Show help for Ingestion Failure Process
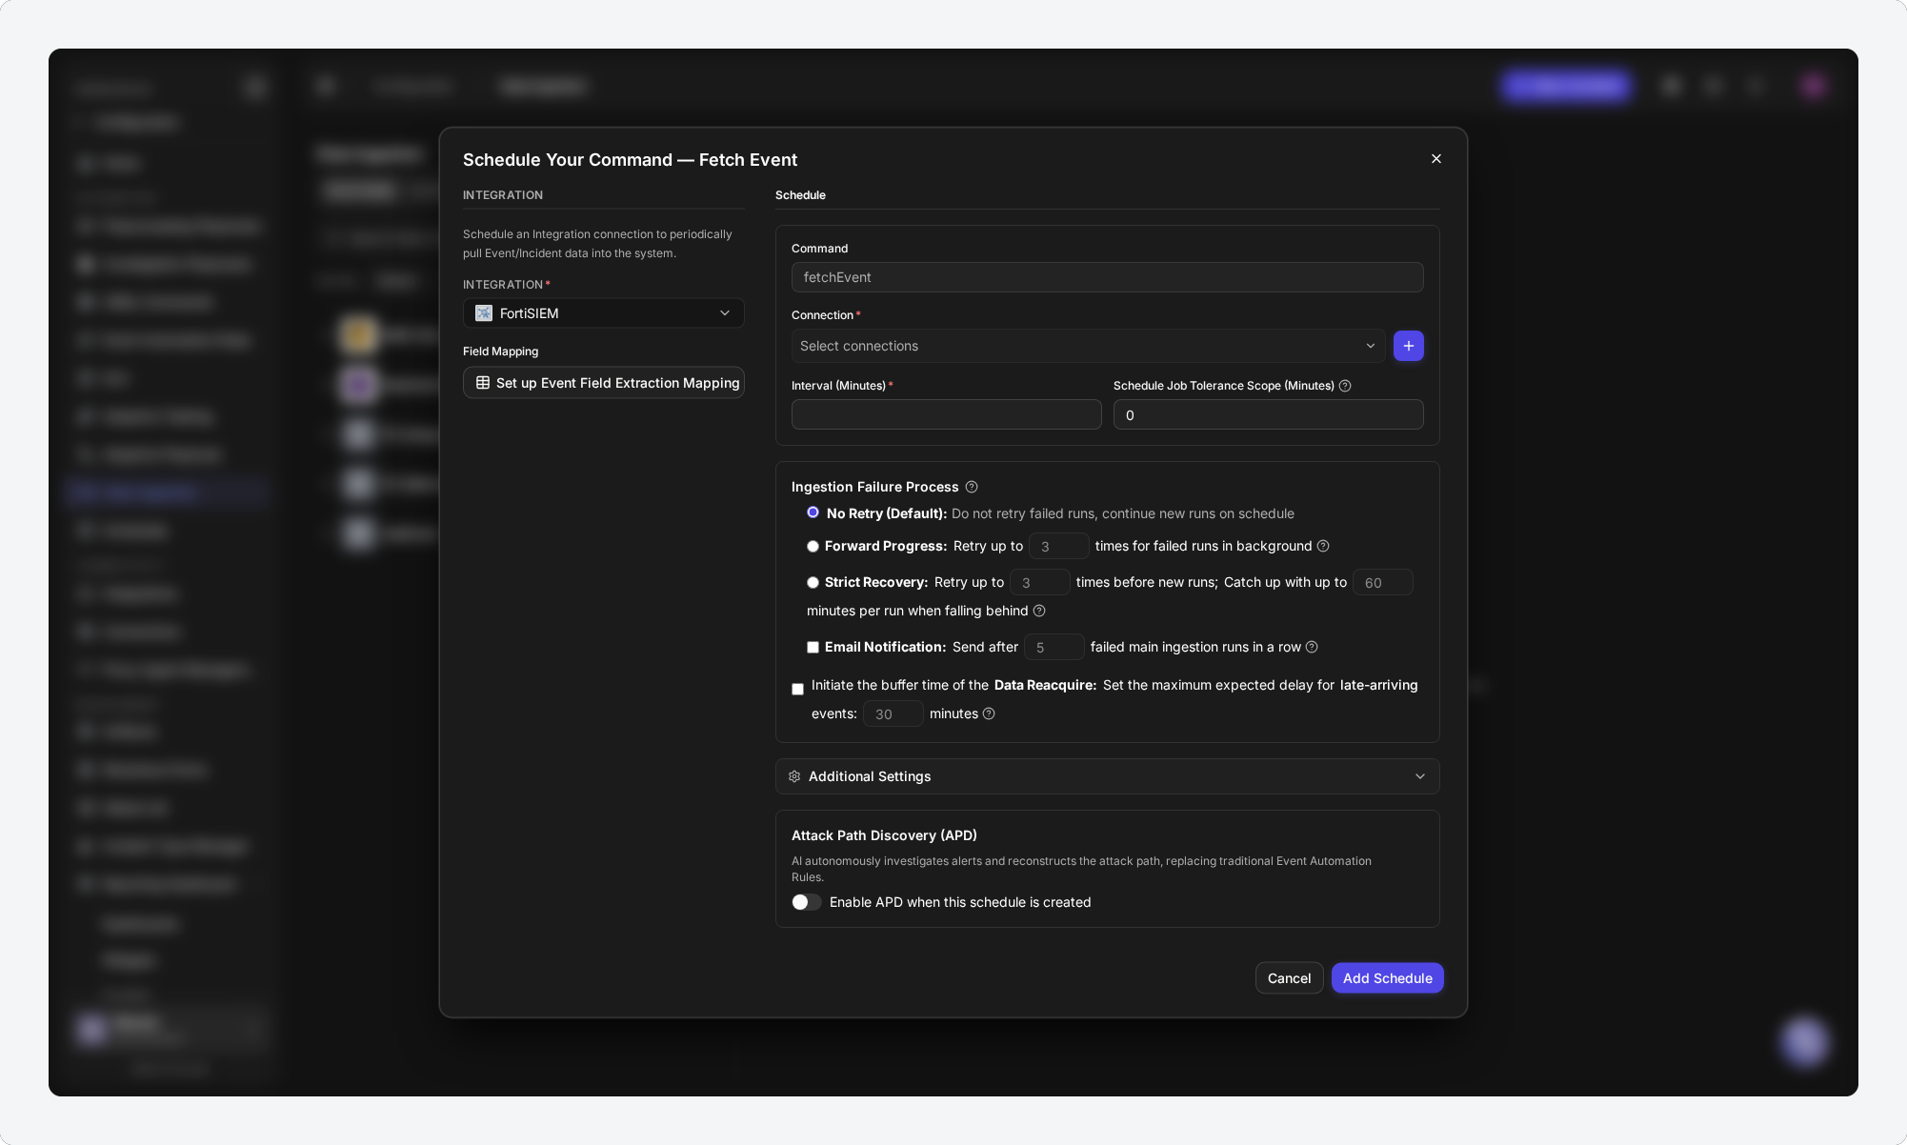 972,487
